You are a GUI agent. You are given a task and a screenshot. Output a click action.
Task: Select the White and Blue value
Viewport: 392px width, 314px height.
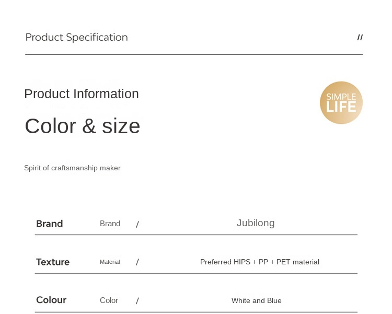point(256,300)
